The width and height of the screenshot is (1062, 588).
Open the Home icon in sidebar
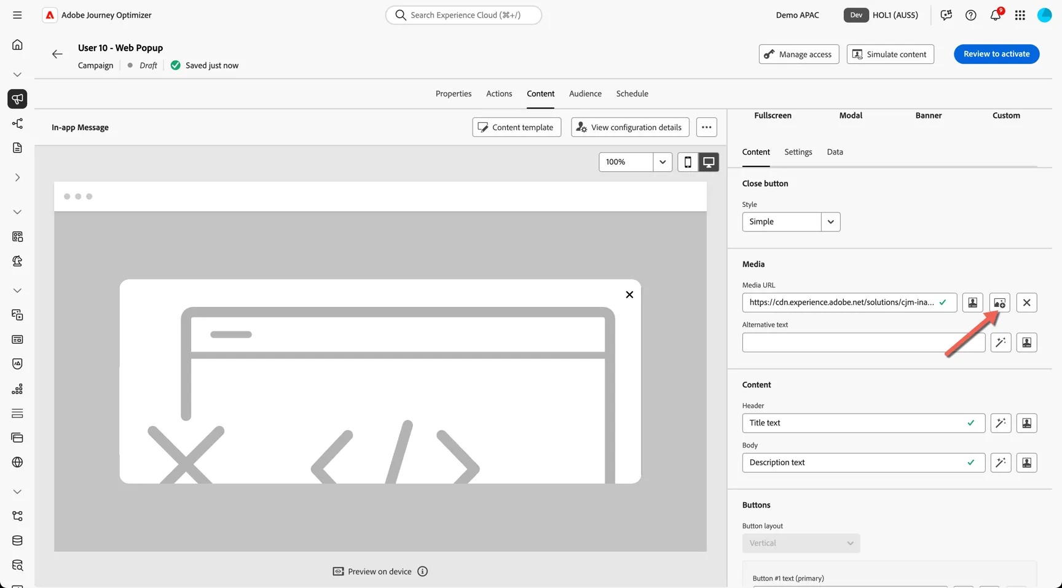[17, 45]
